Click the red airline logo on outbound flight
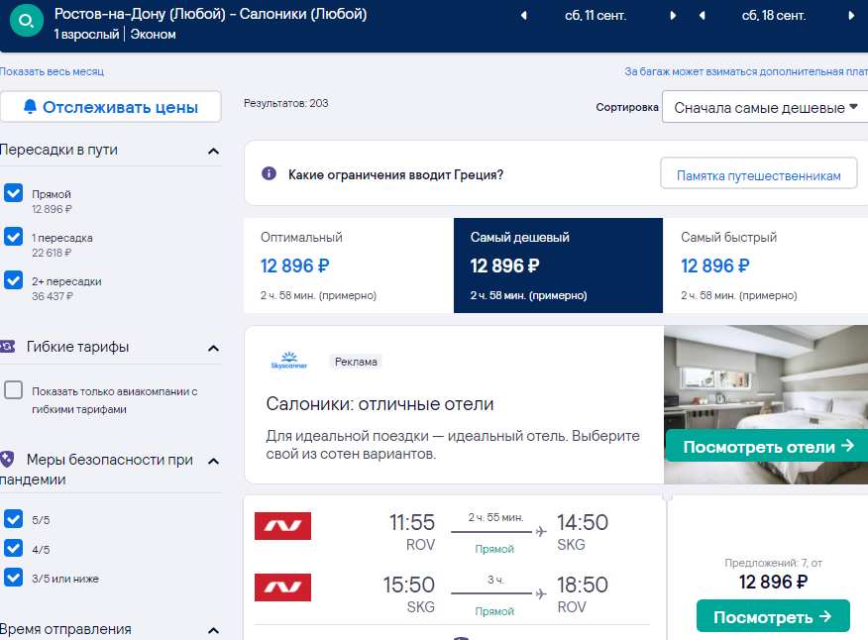This screenshot has height=640, width=868. [282, 525]
